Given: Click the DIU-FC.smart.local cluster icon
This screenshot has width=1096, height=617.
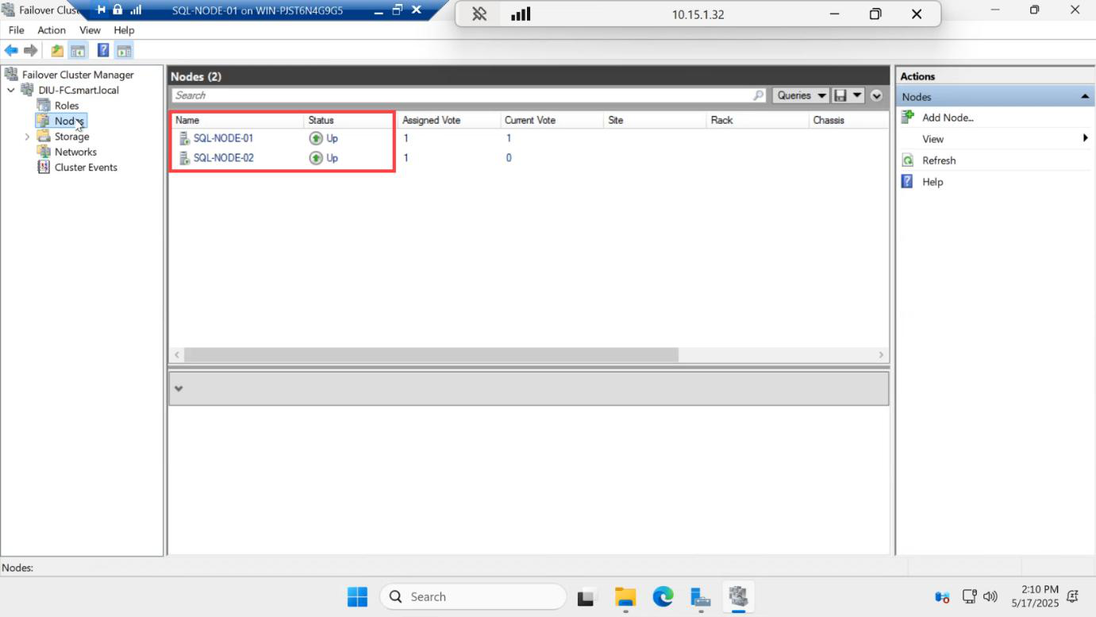Looking at the screenshot, I should pyautogui.click(x=27, y=90).
